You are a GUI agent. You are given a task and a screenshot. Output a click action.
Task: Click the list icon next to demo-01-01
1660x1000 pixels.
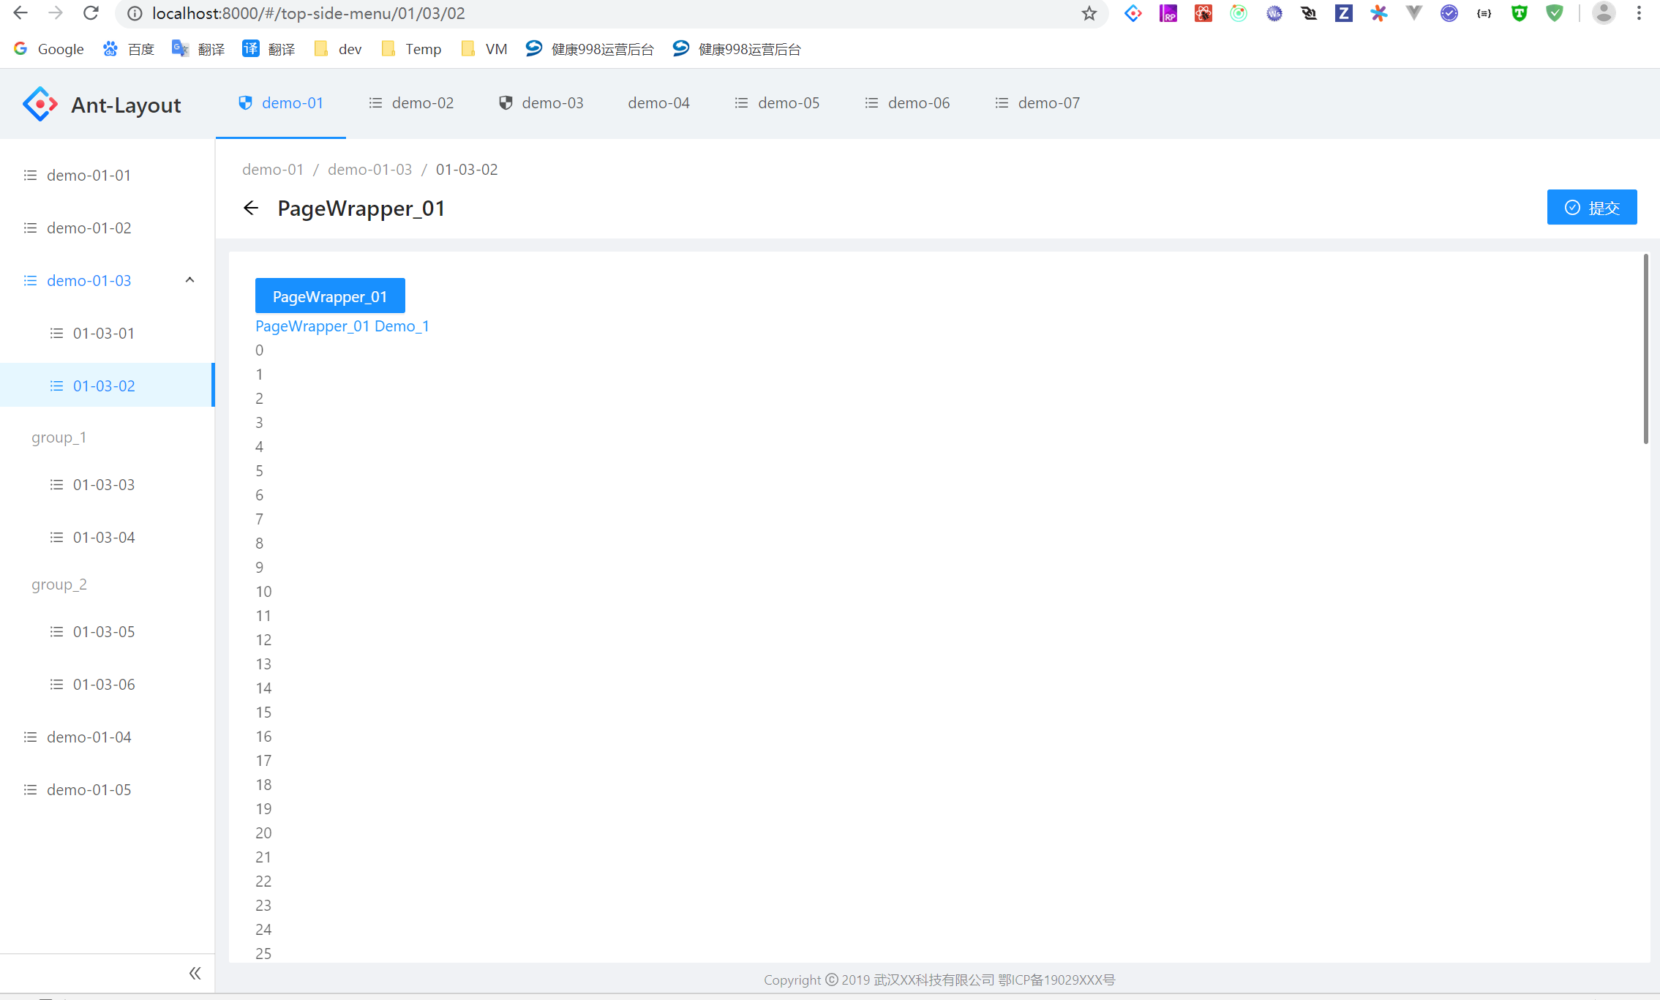point(30,176)
